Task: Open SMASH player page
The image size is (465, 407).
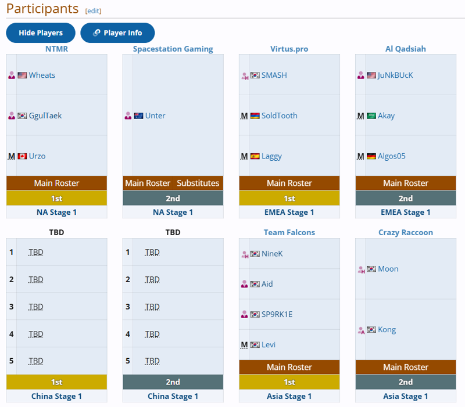Action: pos(274,75)
